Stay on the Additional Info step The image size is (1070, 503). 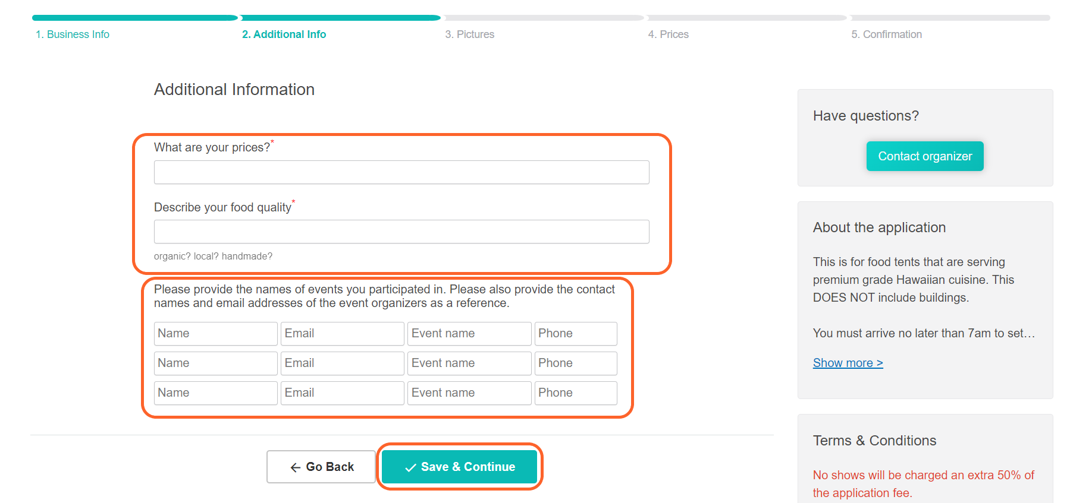[x=284, y=34]
